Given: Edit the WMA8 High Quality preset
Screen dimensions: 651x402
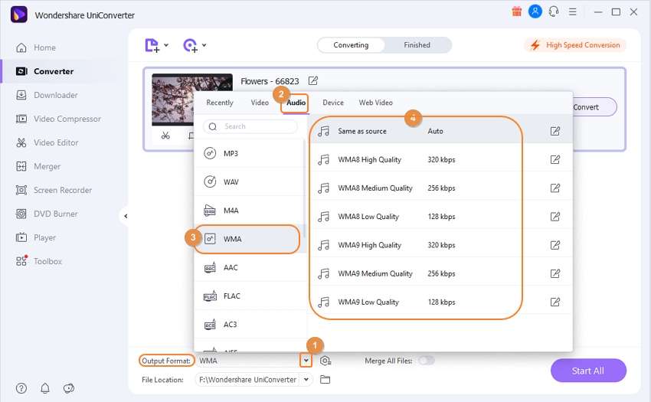Looking at the screenshot, I should [555, 159].
